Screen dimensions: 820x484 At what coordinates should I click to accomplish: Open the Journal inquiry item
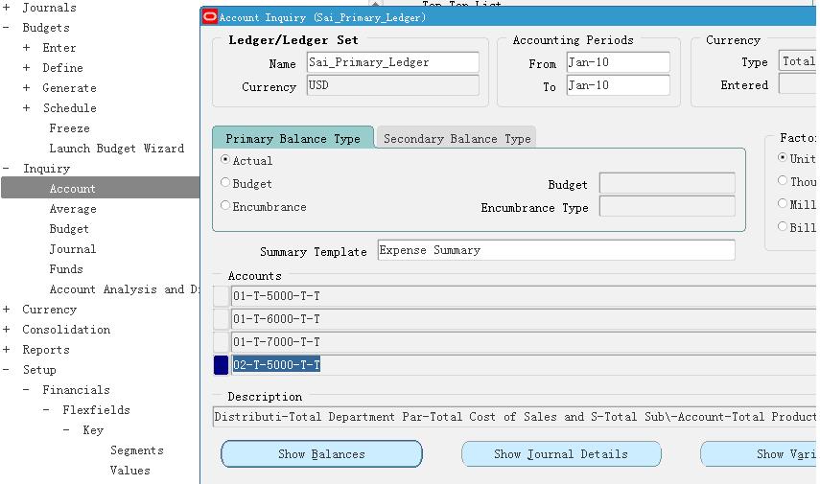pos(73,249)
